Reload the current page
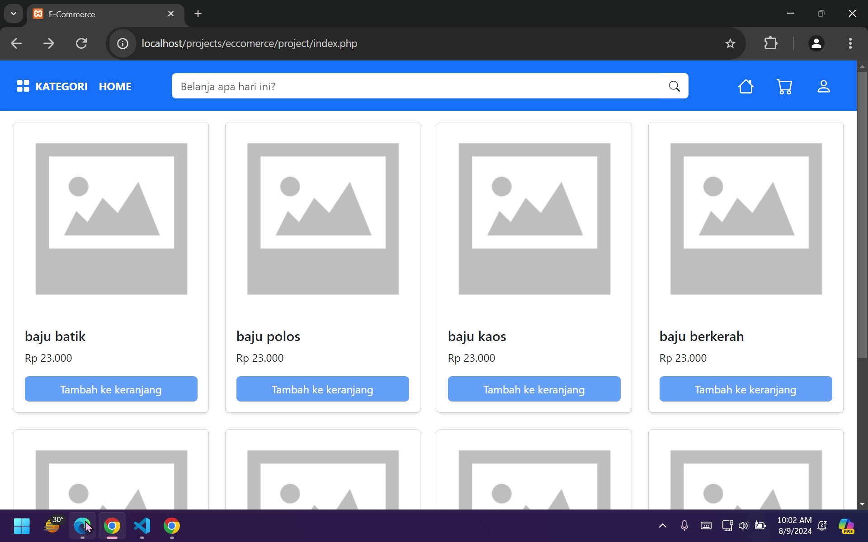 pyautogui.click(x=81, y=43)
